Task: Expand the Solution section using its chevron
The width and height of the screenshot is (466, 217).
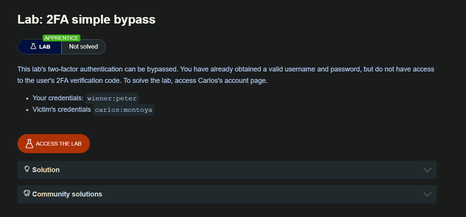Action: [427, 170]
